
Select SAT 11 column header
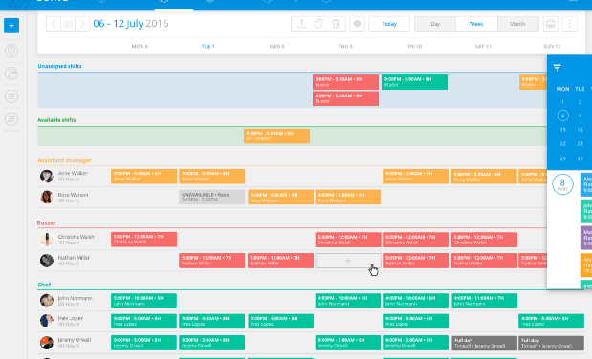click(483, 47)
